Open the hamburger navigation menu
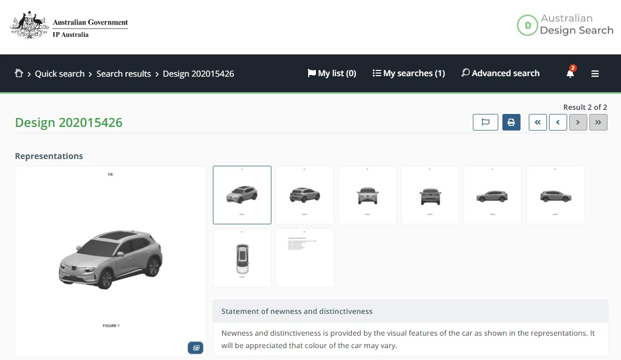The image size is (621, 360). click(x=595, y=73)
